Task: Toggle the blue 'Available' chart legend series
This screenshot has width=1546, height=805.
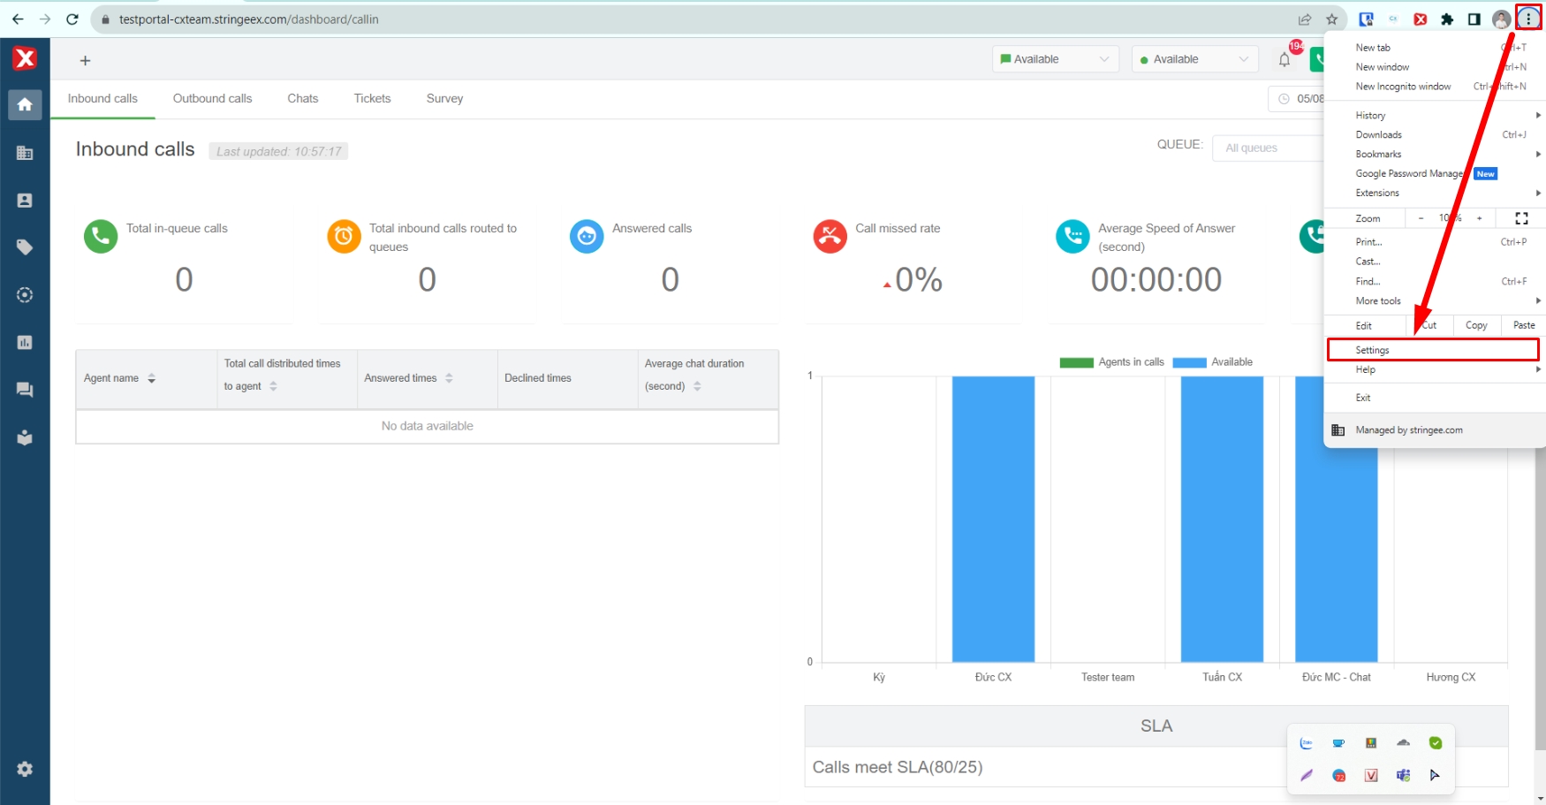Action: click(x=1213, y=362)
